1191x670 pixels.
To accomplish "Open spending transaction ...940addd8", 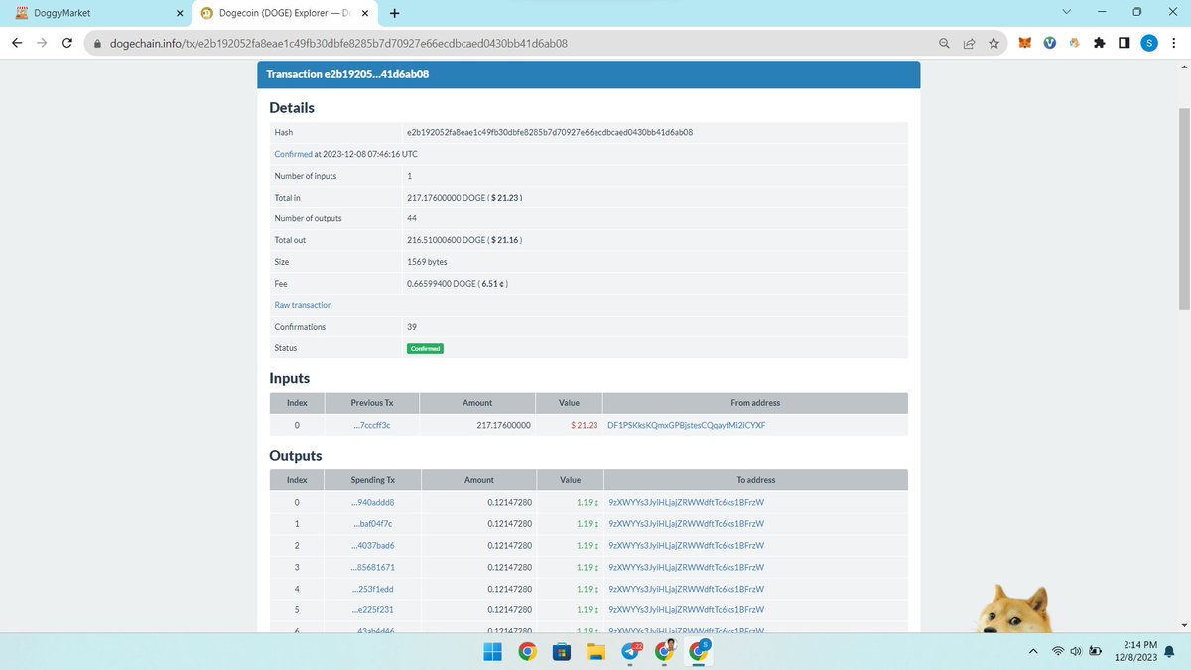I will (373, 502).
